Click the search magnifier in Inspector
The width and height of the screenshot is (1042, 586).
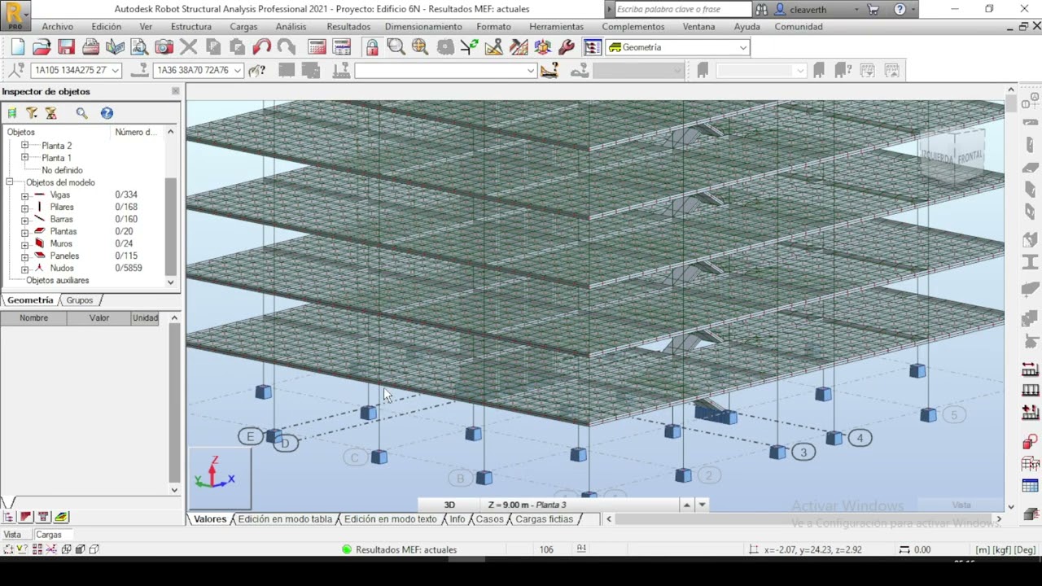point(81,113)
